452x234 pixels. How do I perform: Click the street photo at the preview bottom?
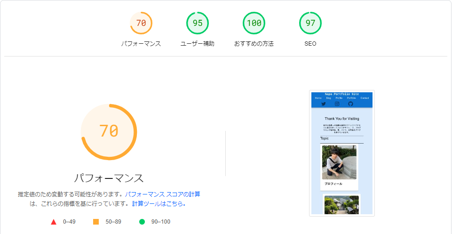(341, 205)
